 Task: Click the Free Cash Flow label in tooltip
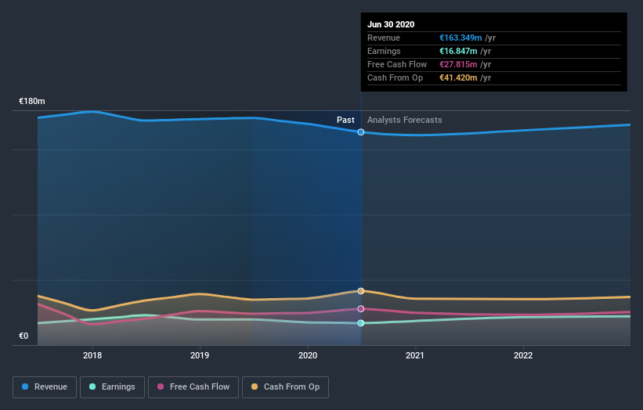tap(397, 64)
